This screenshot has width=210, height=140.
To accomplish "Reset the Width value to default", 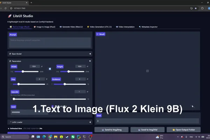I will (x=42, y=66).
